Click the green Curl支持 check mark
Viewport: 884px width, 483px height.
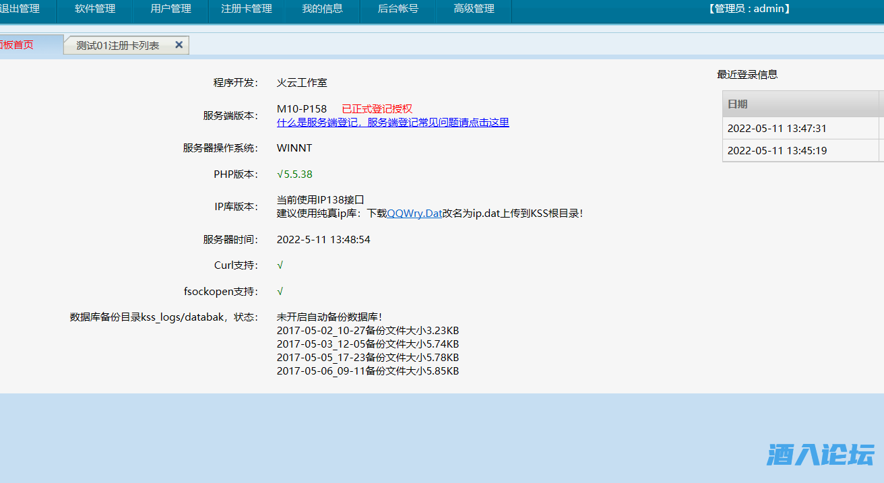coord(280,265)
